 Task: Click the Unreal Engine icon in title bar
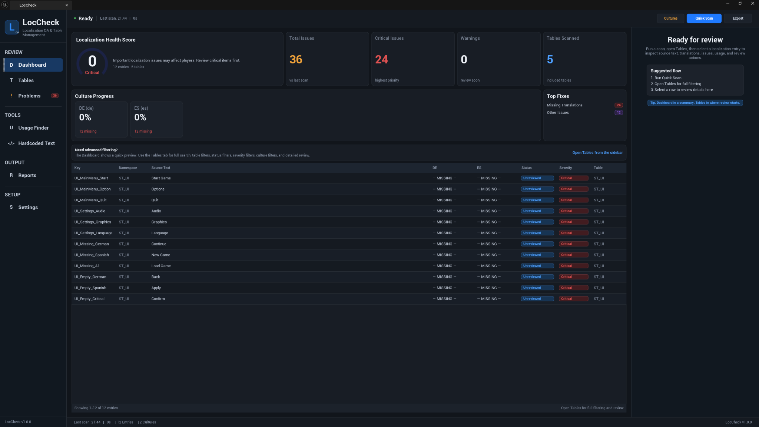click(x=5, y=5)
